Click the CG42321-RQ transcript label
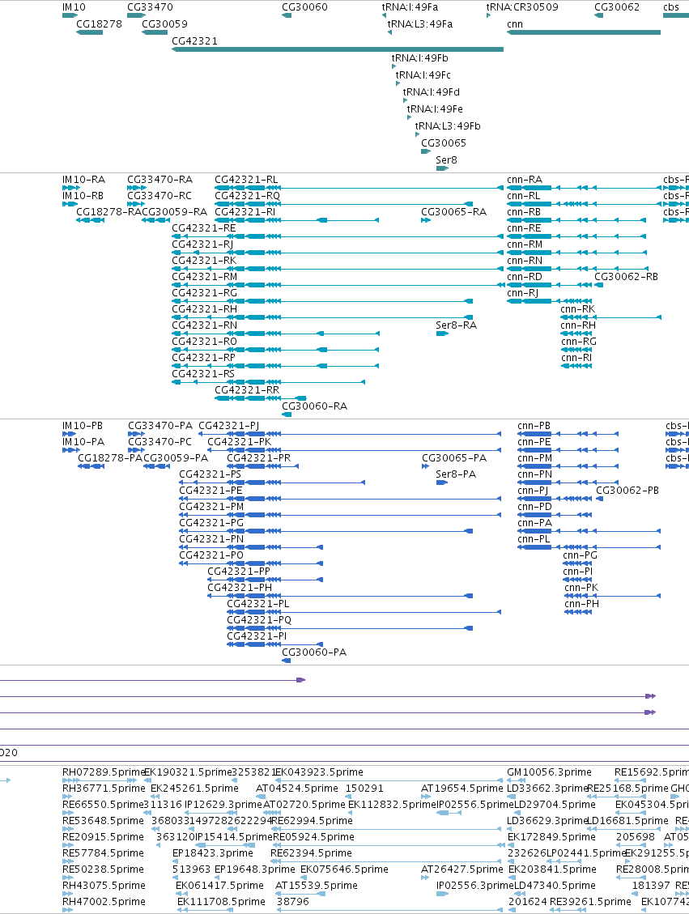 coord(247,195)
